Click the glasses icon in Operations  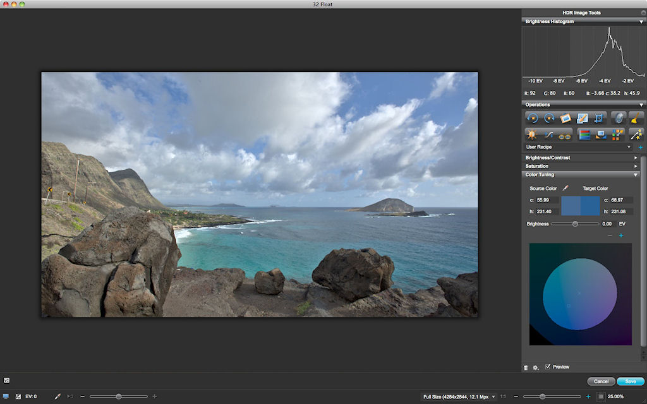565,134
